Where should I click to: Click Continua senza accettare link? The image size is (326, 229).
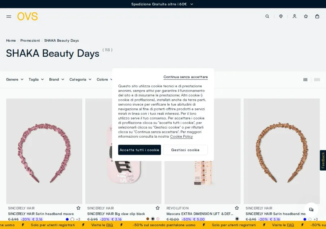pos(185,77)
